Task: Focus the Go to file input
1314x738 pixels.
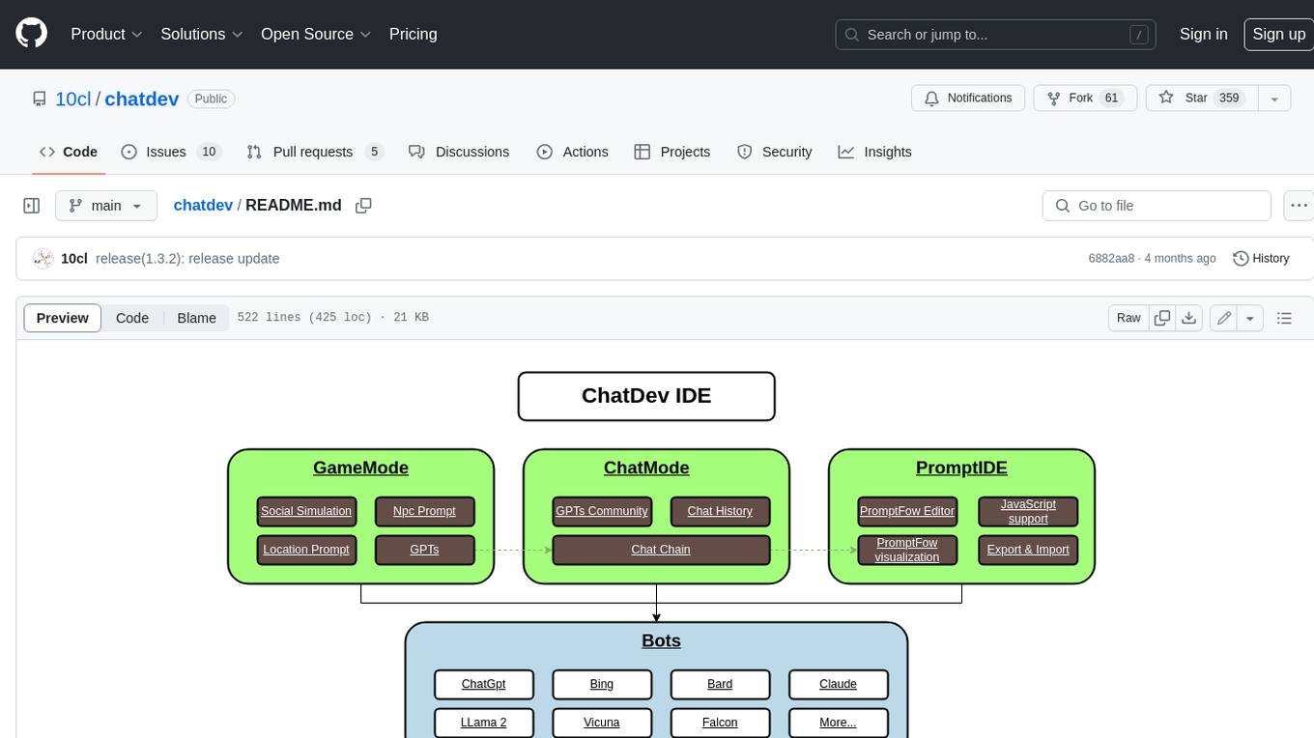Action: click(x=1157, y=206)
